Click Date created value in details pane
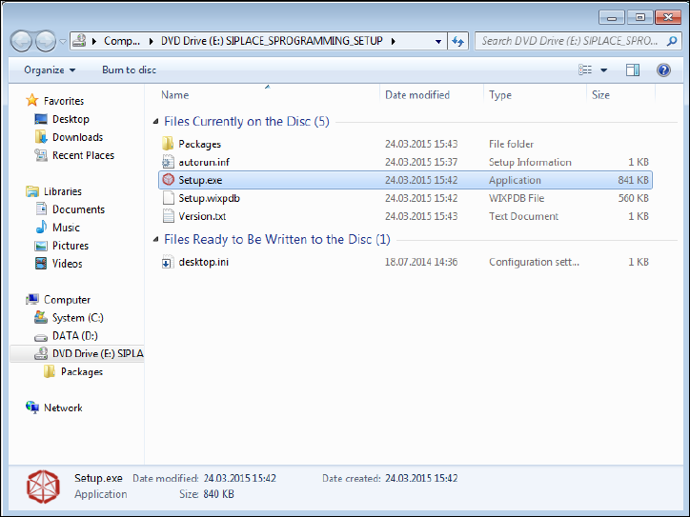This screenshot has height=517, width=690. pos(421,478)
